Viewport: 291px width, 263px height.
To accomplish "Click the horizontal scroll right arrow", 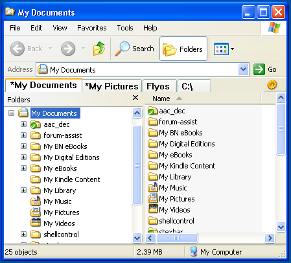I will [x=270, y=238].
